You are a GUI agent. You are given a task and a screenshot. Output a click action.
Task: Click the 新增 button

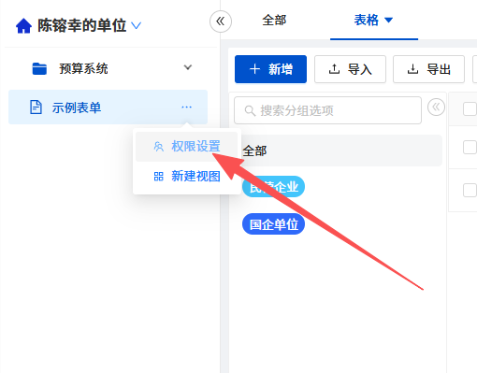pyautogui.click(x=270, y=69)
